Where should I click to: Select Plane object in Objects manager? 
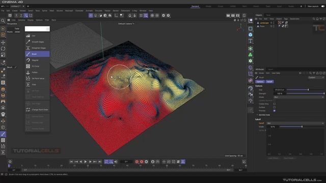click(262, 26)
